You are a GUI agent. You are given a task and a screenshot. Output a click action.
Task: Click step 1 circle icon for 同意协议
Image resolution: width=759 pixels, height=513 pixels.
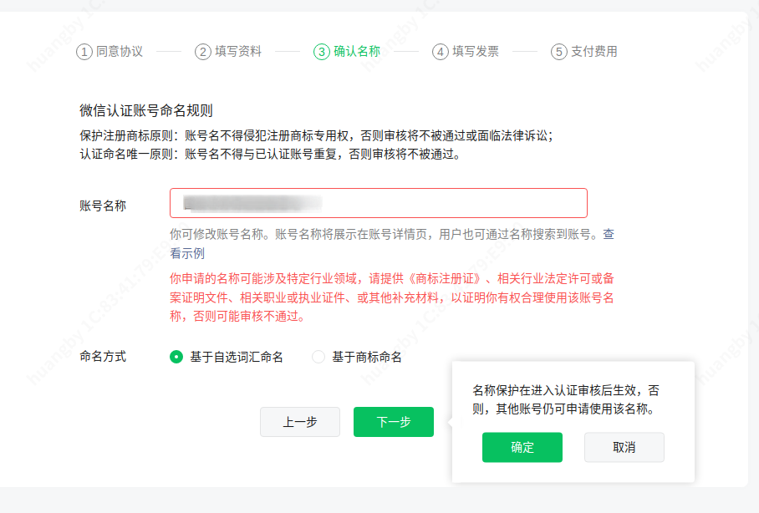tap(84, 52)
